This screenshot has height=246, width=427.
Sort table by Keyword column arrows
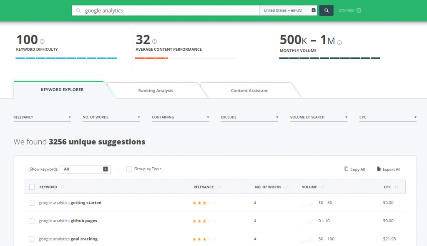[x=63, y=187]
